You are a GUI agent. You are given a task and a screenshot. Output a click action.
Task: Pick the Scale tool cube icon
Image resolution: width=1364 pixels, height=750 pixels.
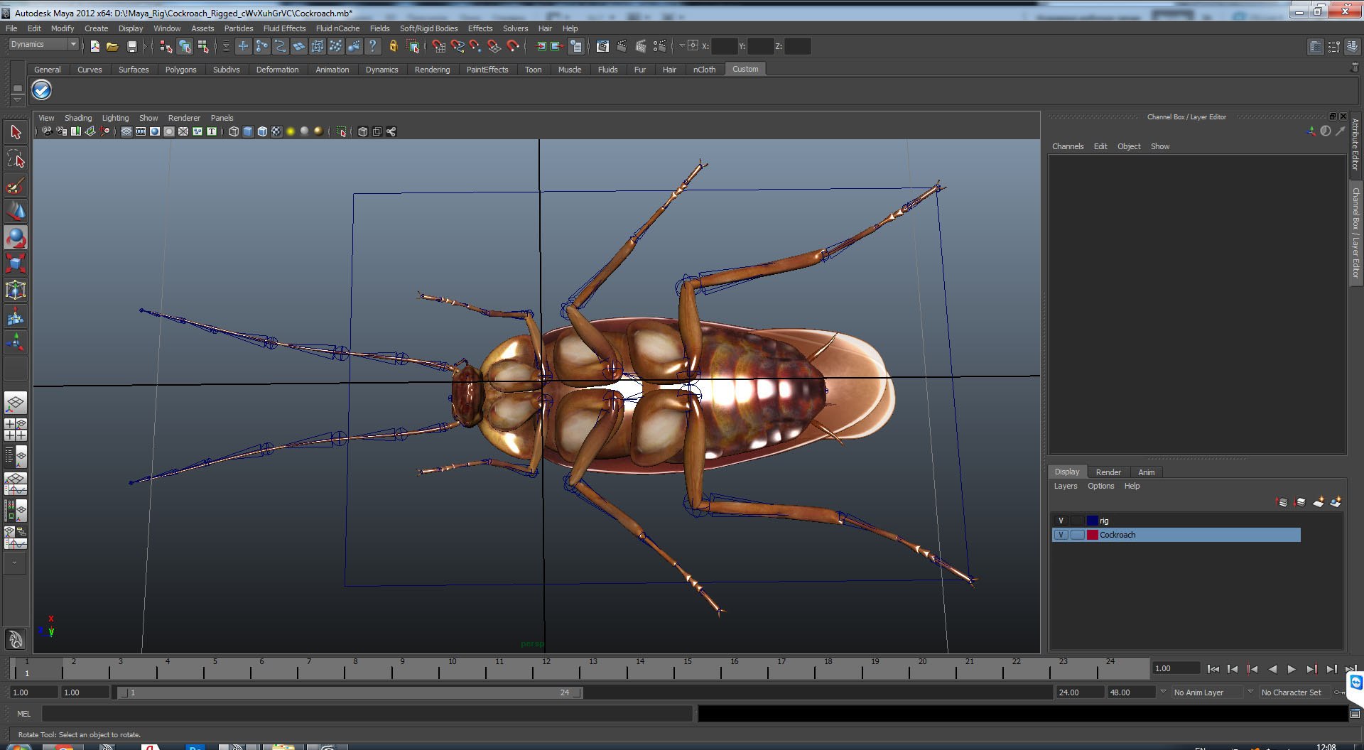(16, 263)
